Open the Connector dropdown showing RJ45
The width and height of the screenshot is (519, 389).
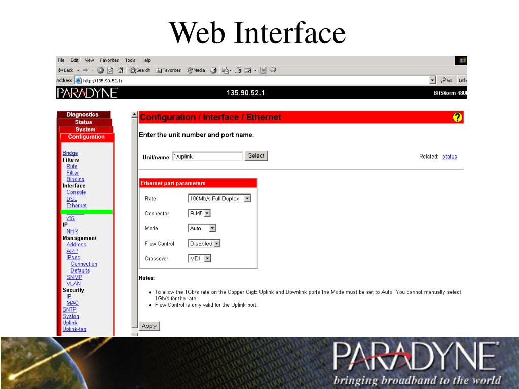[199, 213]
